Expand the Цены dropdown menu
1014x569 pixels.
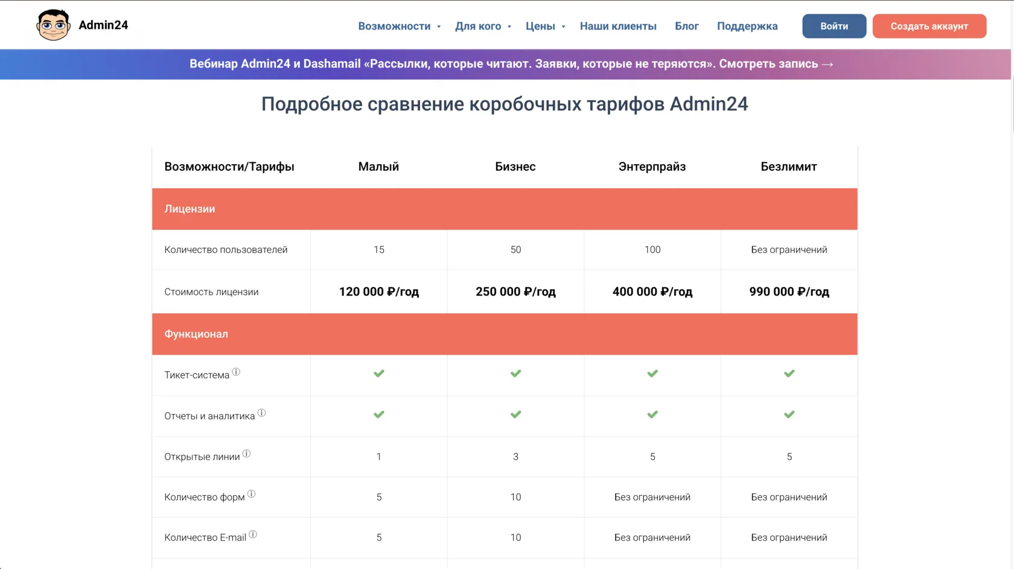(x=545, y=26)
